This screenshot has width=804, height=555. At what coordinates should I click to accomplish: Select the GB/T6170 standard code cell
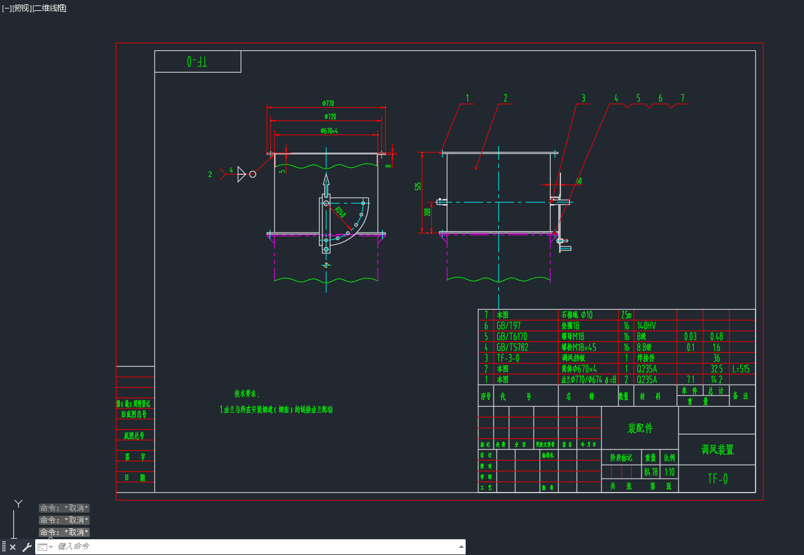(x=512, y=336)
